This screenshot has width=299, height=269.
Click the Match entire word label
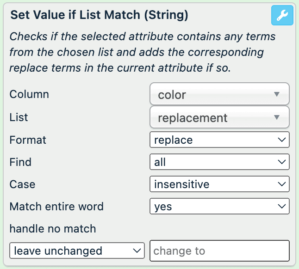56,206
